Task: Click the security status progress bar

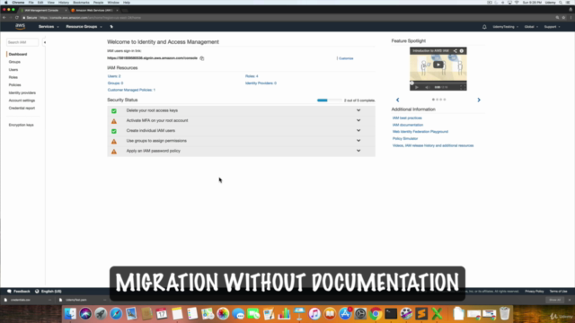Action: click(x=330, y=100)
